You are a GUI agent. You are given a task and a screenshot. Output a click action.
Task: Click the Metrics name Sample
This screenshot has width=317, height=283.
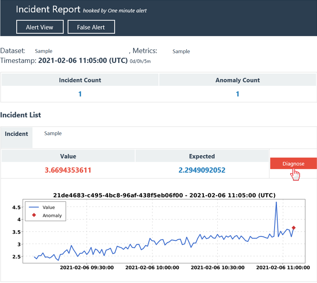click(x=181, y=51)
